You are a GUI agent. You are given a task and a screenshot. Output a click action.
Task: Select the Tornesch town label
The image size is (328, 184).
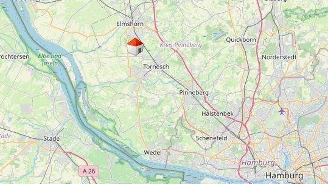156,67
